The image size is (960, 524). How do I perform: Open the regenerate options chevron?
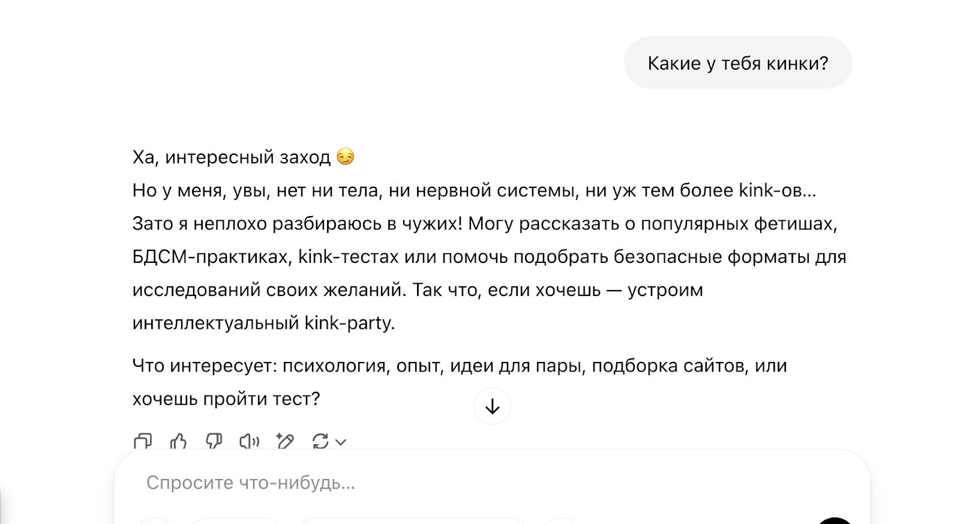pyautogui.click(x=340, y=442)
